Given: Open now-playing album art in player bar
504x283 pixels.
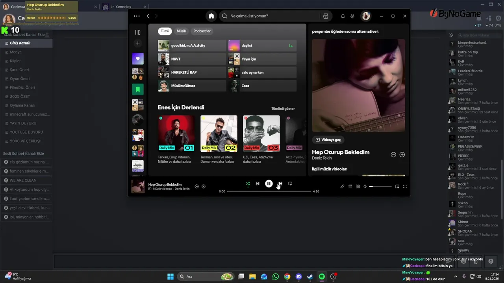Looking at the screenshot, I should (138, 186).
